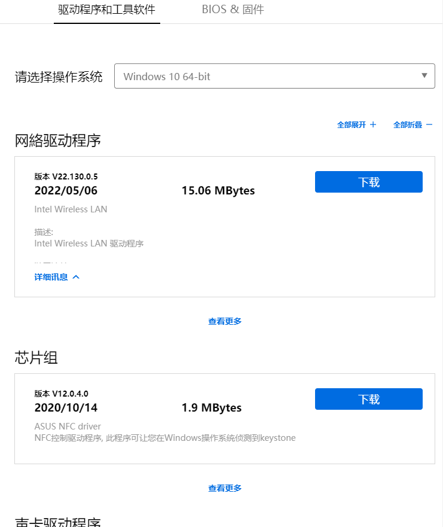Image resolution: width=443 pixels, height=527 pixels.
Task: Click the 网络驱动程序 section heading
Action: [x=58, y=141]
